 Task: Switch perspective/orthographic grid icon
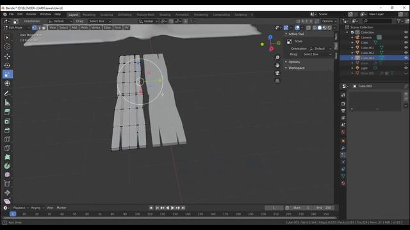277,81
